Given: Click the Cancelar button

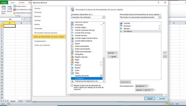Looking at the screenshot, I should pyautogui.click(x=162, y=99).
